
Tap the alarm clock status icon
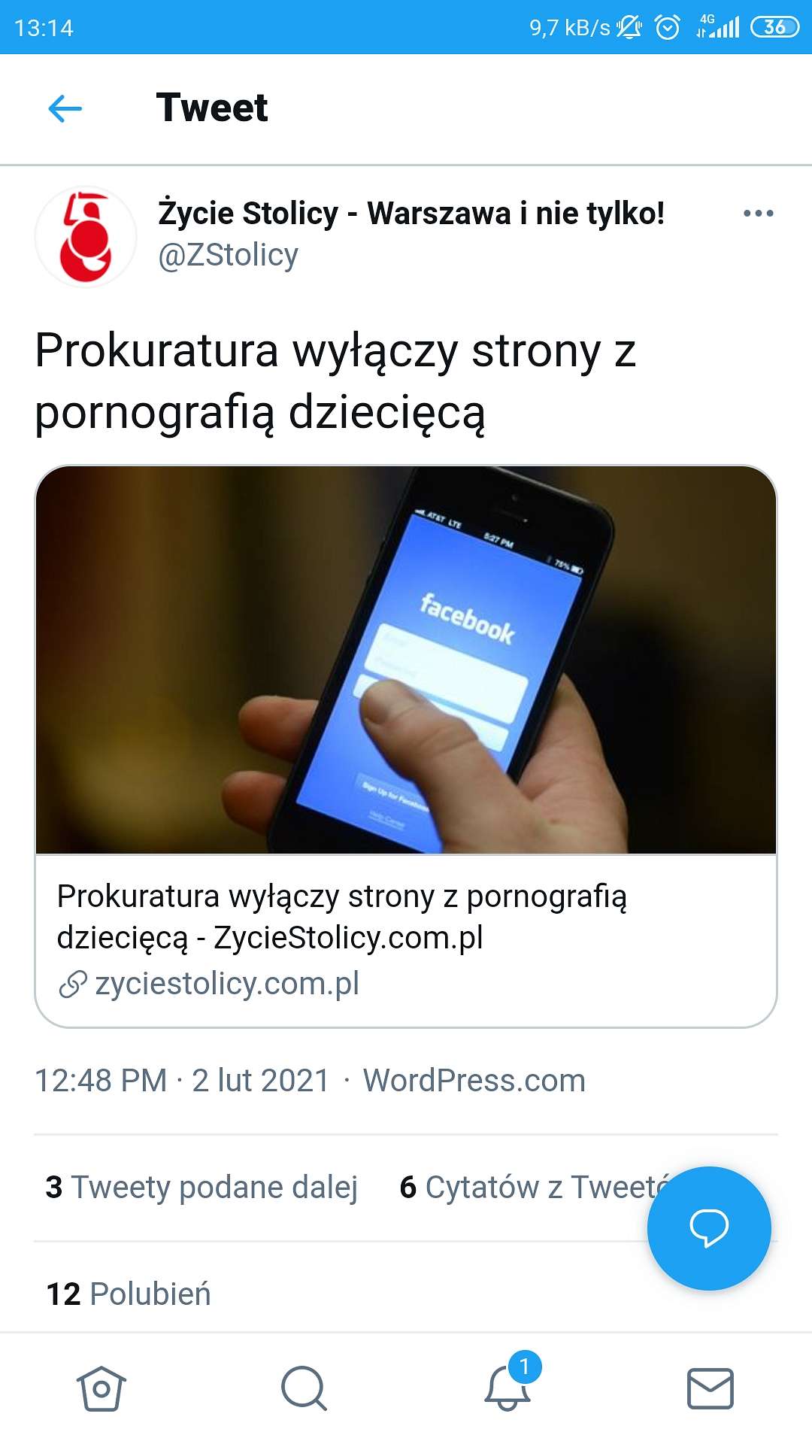[668, 28]
